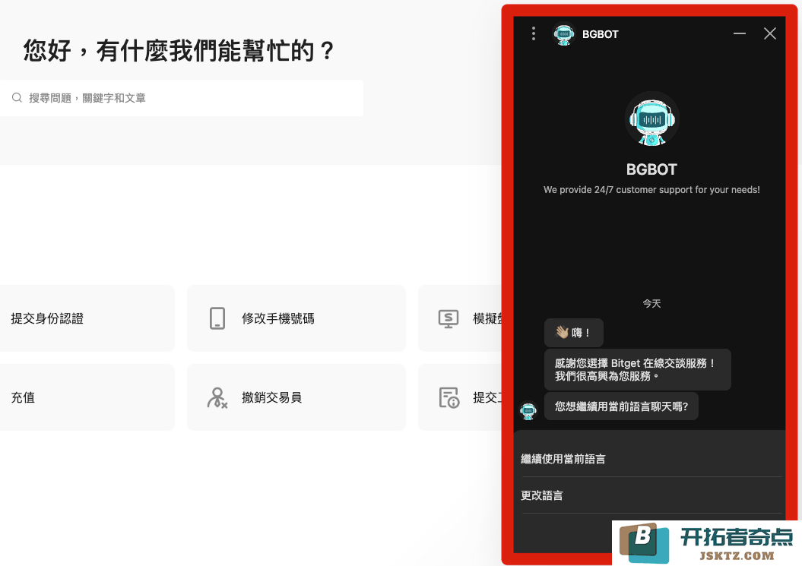Close the BGBOT chat panel

pos(770,33)
